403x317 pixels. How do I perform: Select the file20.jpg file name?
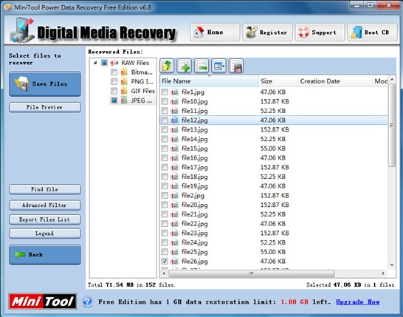pos(195,205)
